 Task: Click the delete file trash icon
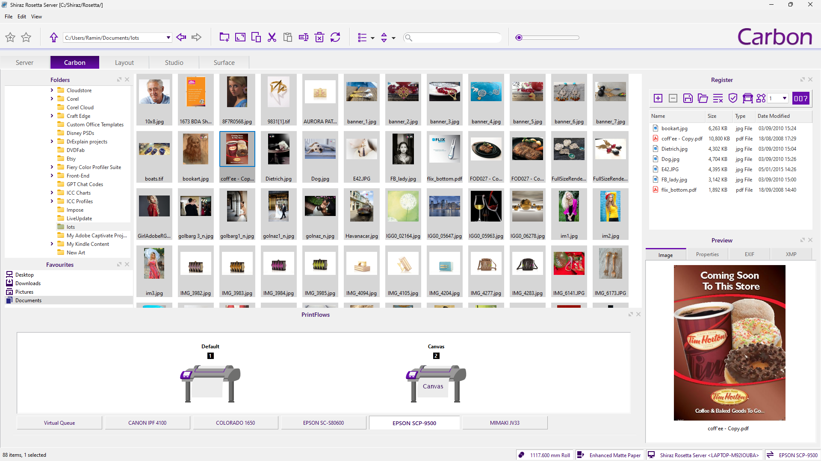pos(319,38)
